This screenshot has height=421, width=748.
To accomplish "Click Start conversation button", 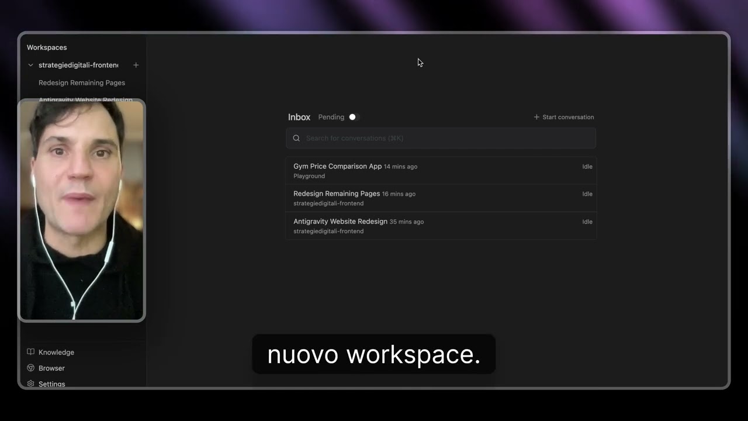I will pyautogui.click(x=564, y=117).
